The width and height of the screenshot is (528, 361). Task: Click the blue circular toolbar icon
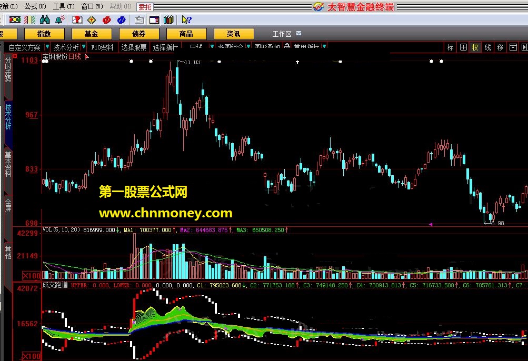pyautogui.click(x=122, y=20)
